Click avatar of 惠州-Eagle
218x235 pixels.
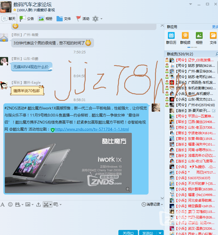pyautogui.click(x=4, y=85)
